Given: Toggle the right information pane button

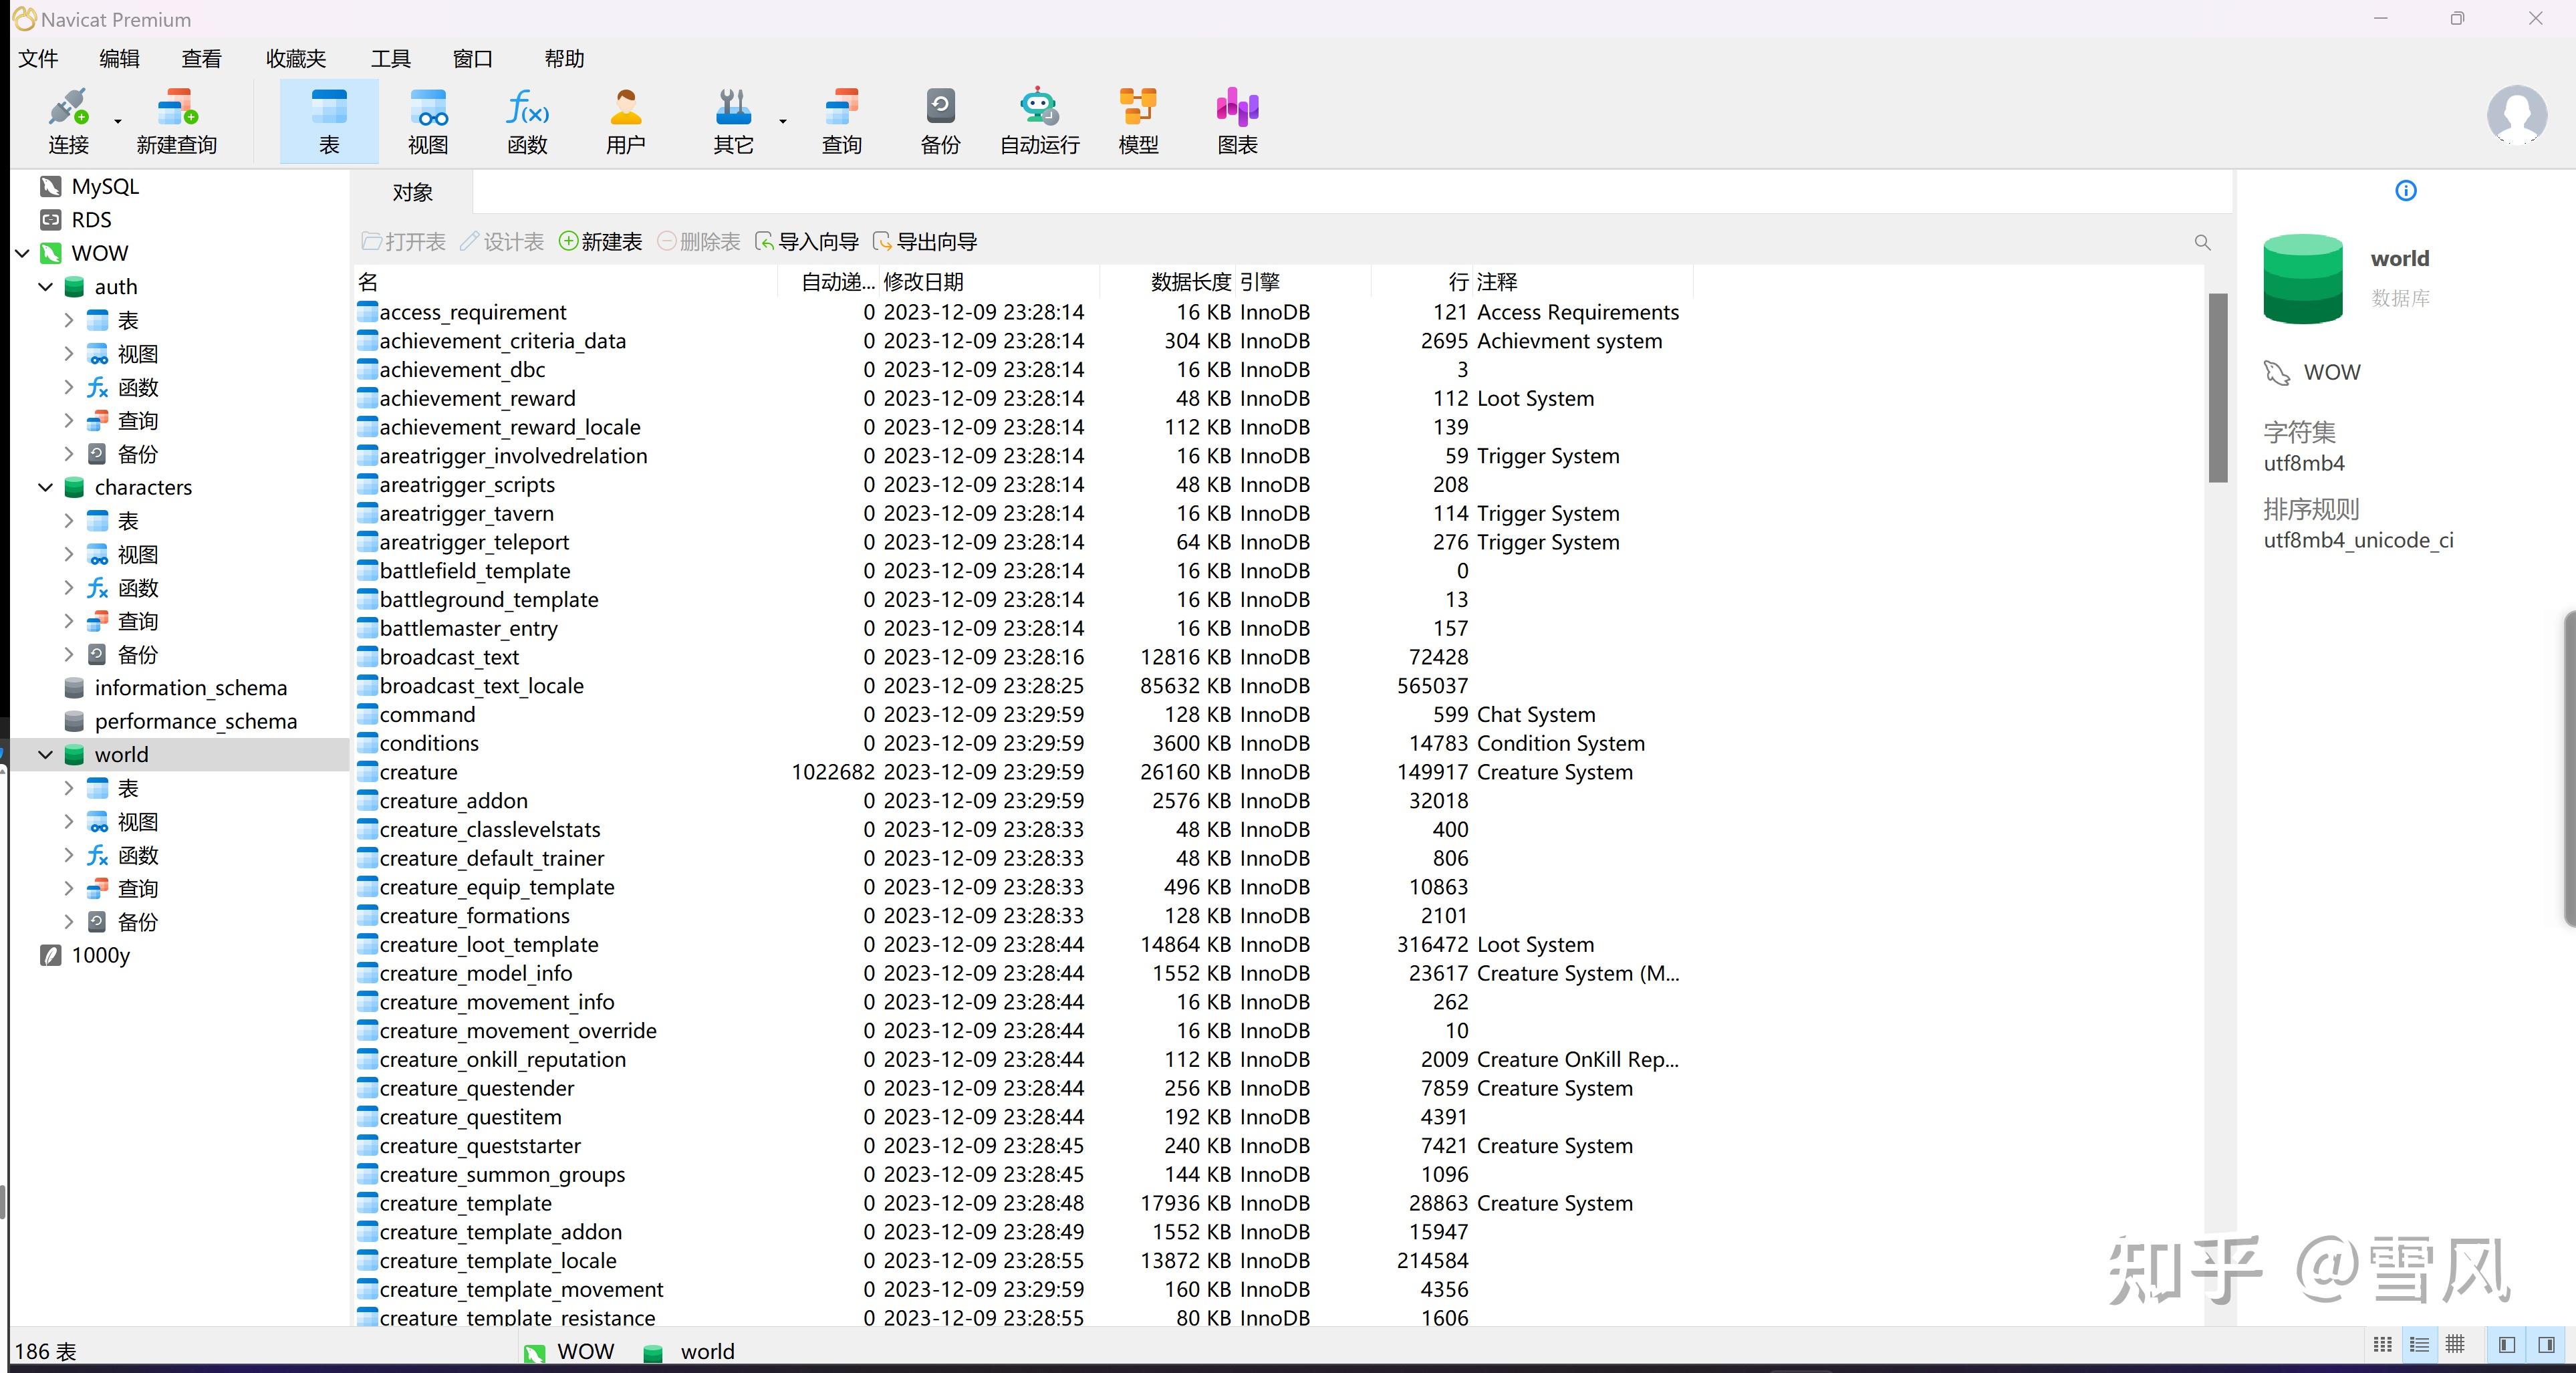Looking at the screenshot, I should pyautogui.click(x=2546, y=1345).
